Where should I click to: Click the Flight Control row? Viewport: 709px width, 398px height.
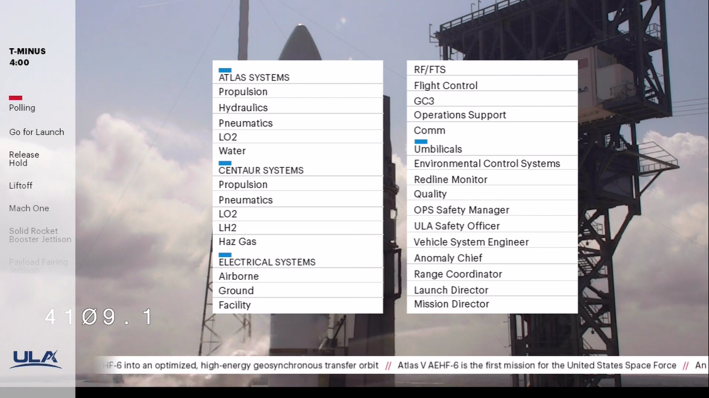click(x=445, y=86)
